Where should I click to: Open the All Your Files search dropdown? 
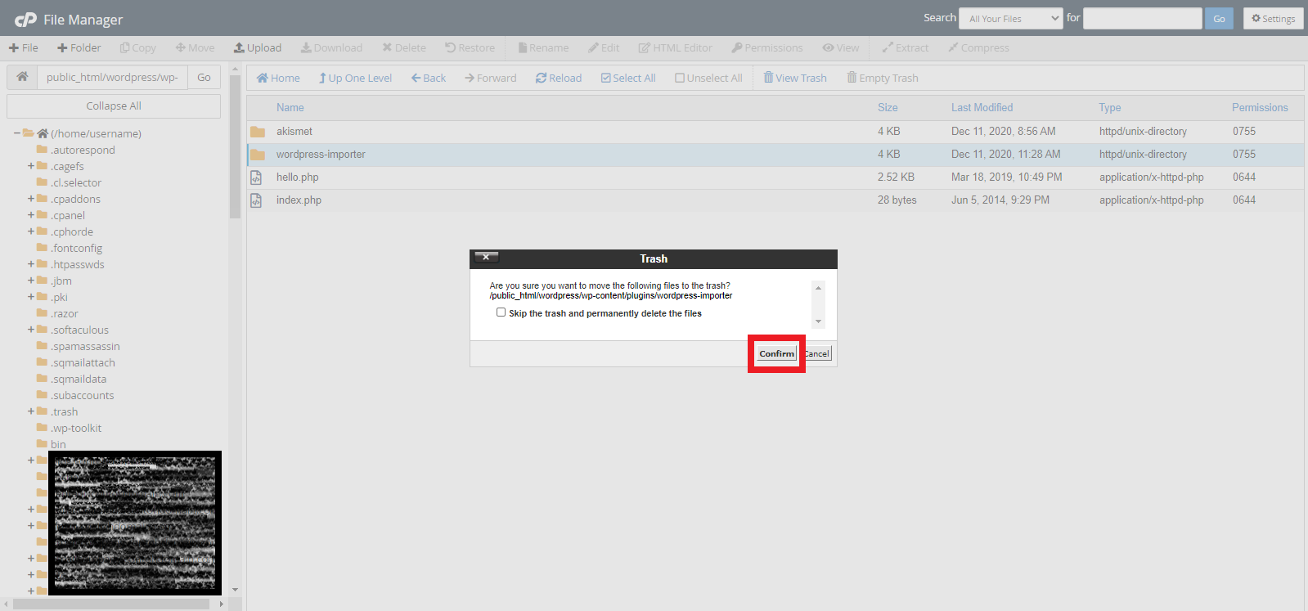1010,19
